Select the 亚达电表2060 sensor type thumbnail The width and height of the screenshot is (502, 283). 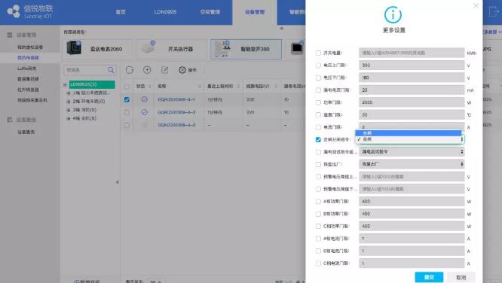(96, 49)
